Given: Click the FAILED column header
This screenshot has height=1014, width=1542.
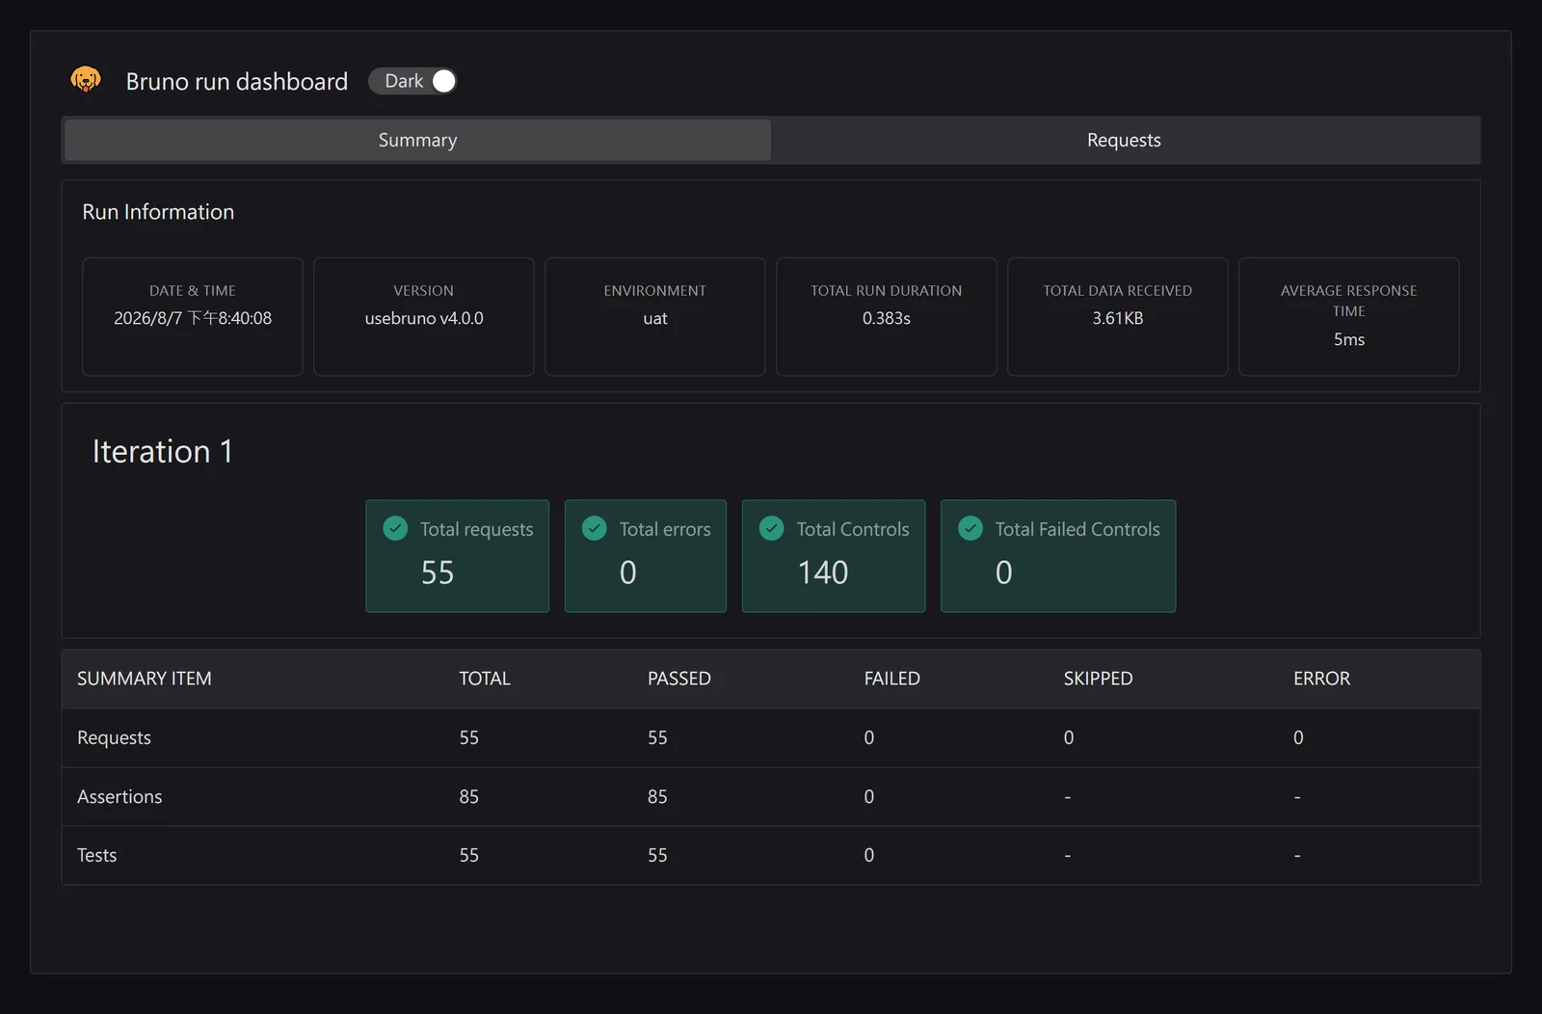Looking at the screenshot, I should pos(892,679).
